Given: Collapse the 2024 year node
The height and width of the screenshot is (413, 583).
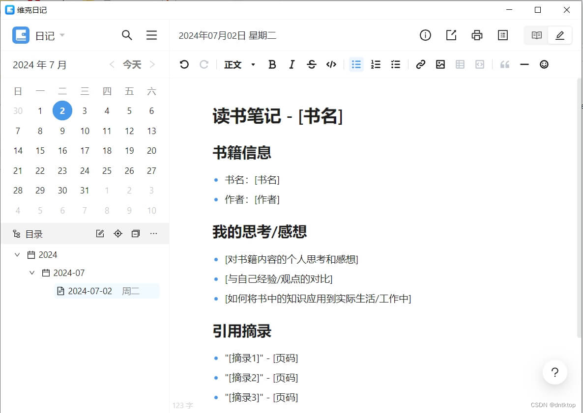Looking at the screenshot, I should pyautogui.click(x=17, y=255).
